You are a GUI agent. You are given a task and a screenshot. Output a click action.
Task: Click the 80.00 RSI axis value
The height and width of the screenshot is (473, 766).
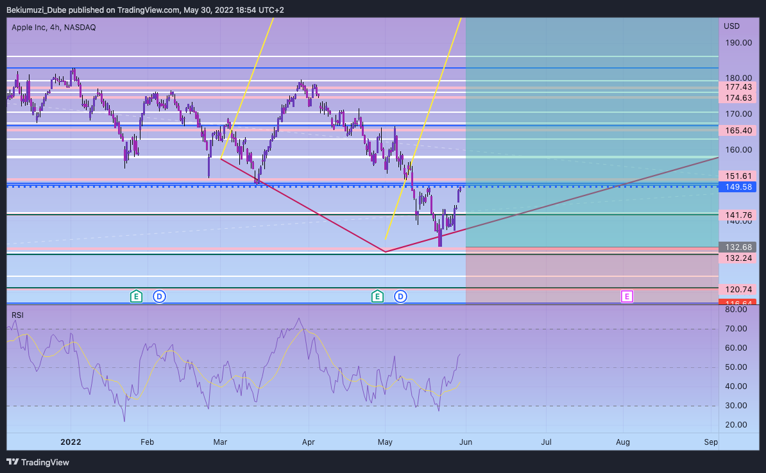736,310
